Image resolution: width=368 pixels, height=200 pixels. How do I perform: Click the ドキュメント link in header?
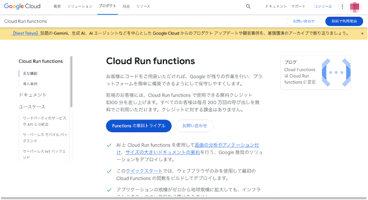pyautogui.click(x=276, y=6)
